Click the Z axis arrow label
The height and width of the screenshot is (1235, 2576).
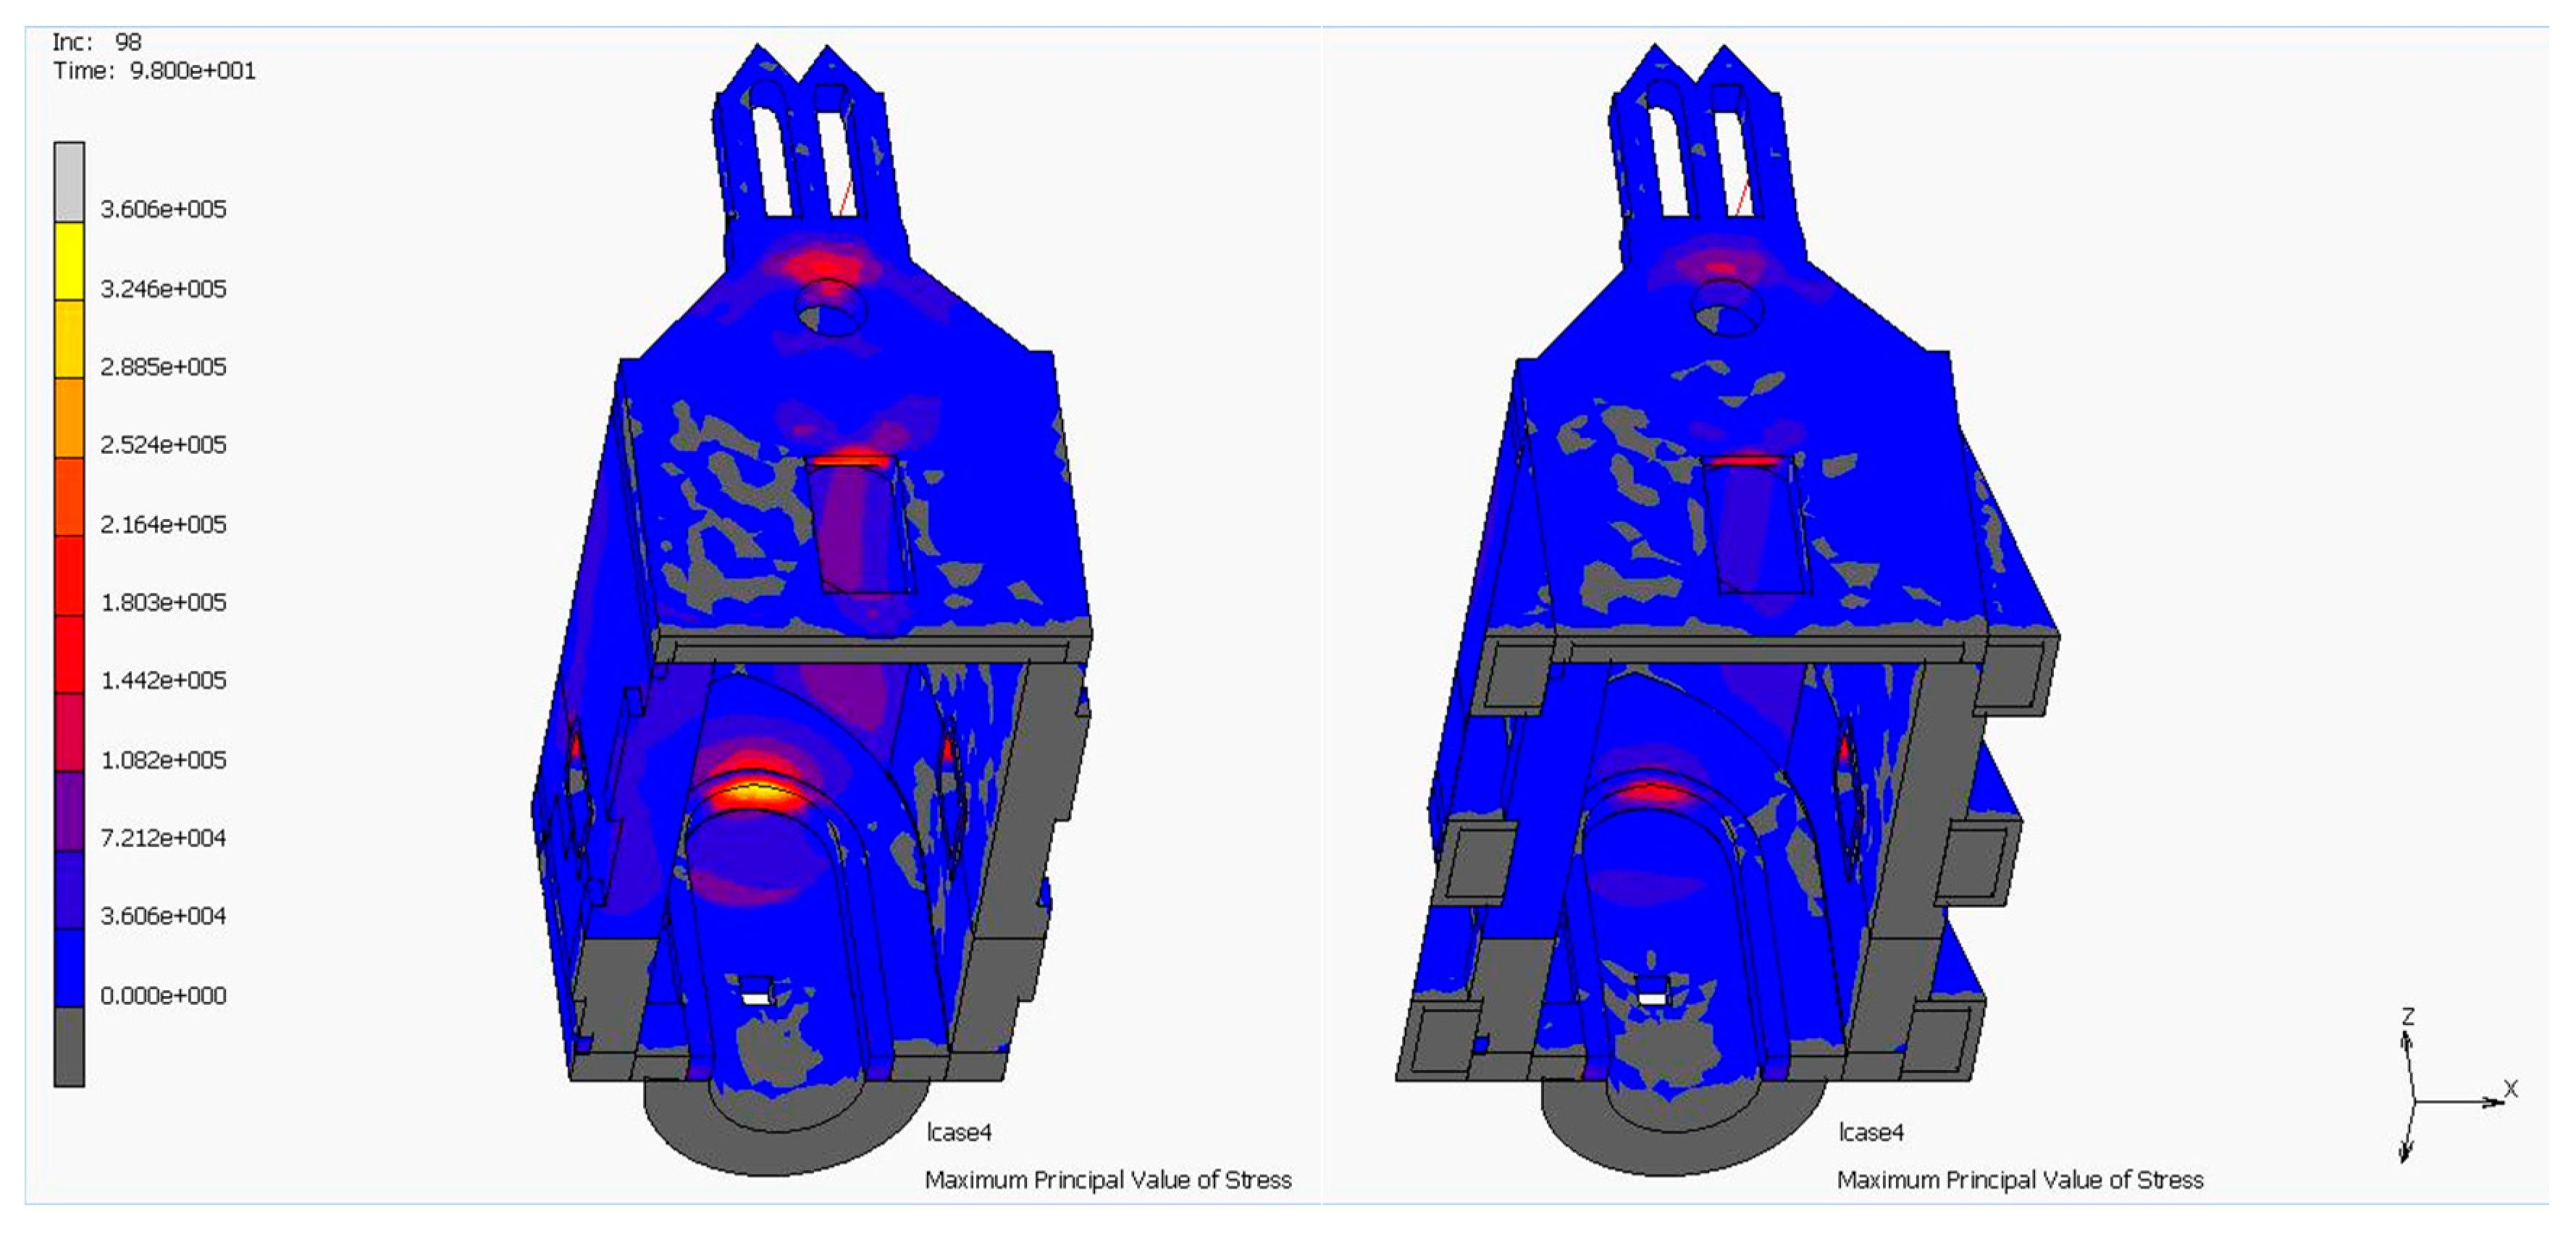coord(2408,1017)
